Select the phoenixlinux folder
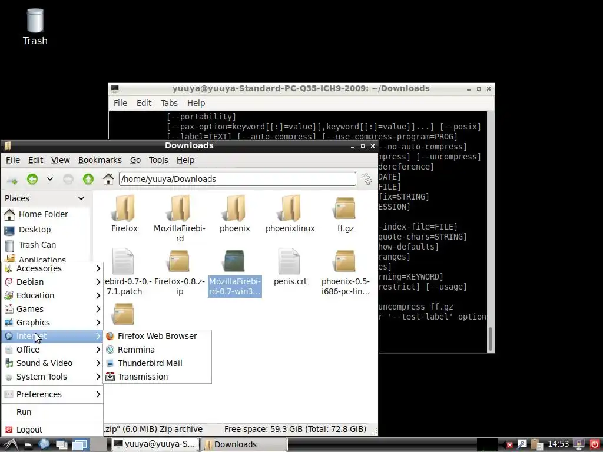The width and height of the screenshot is (603, 452). [290, 214]
